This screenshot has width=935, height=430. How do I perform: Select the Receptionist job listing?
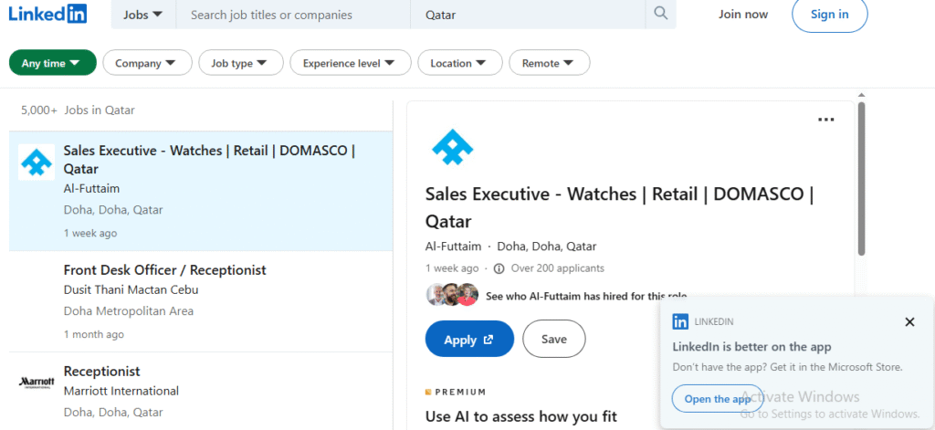[201, 392]
